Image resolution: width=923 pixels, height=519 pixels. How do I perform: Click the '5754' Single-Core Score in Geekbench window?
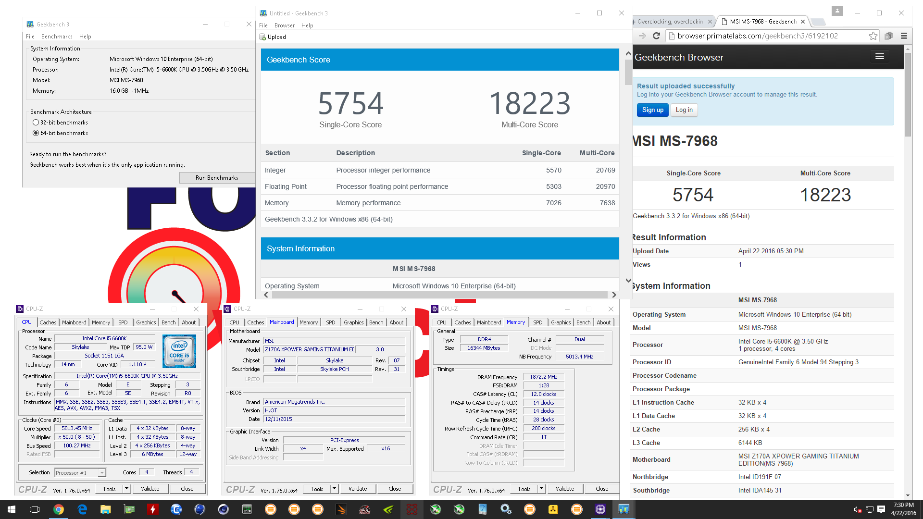[x=350, y=103]
